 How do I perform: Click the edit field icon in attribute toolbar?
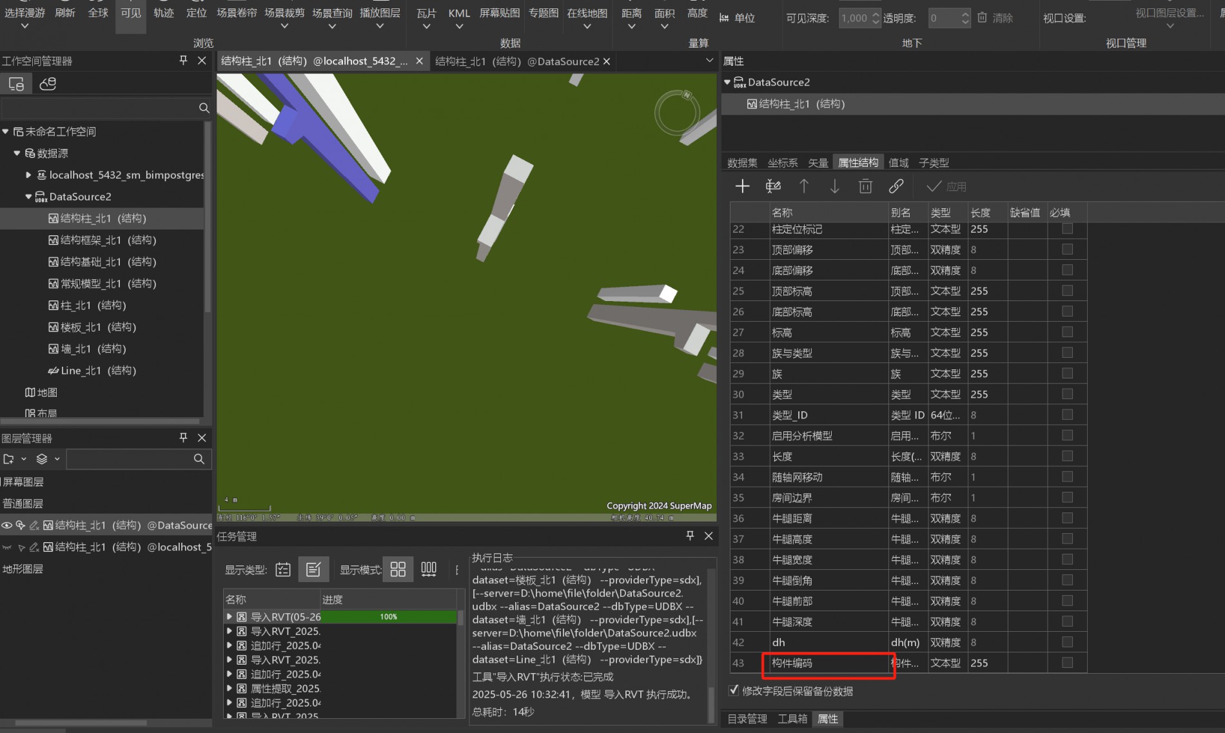coord(773,186)
